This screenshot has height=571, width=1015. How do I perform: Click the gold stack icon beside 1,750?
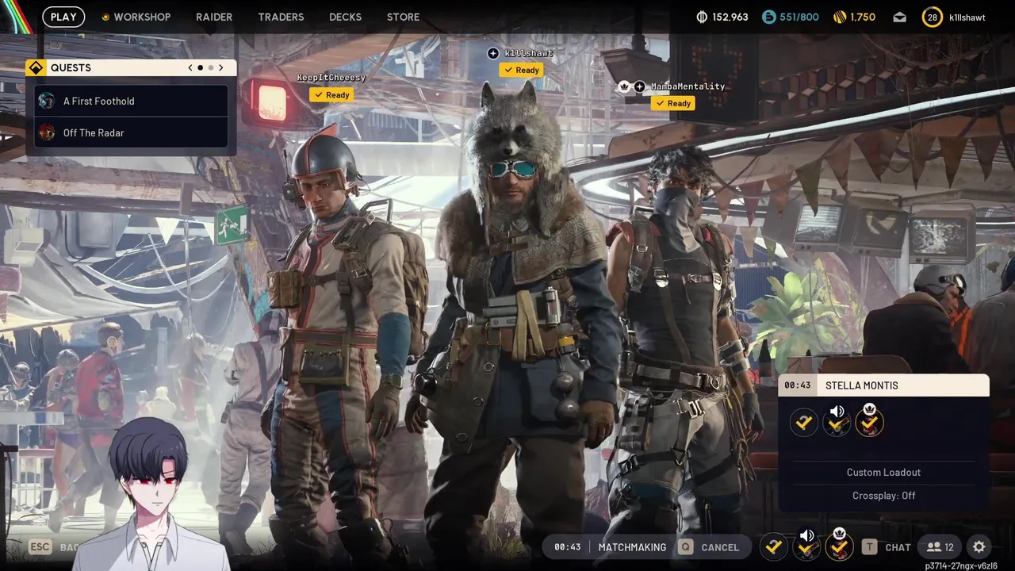tap(840, 17)
